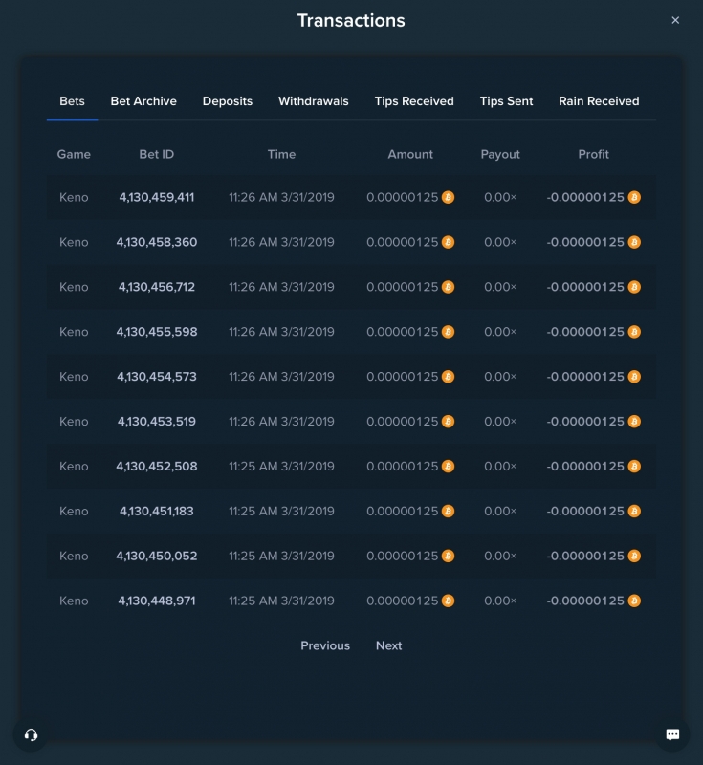Screen dimensions: 703x765
Task: Click Bitcoin icon in profit of bet 4,130,450,052
Action: [634, 557]
